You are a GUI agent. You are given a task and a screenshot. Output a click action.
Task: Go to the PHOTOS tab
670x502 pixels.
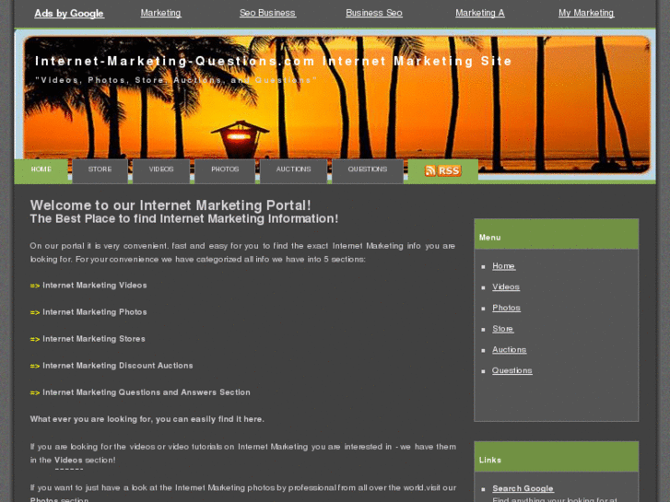225,171
